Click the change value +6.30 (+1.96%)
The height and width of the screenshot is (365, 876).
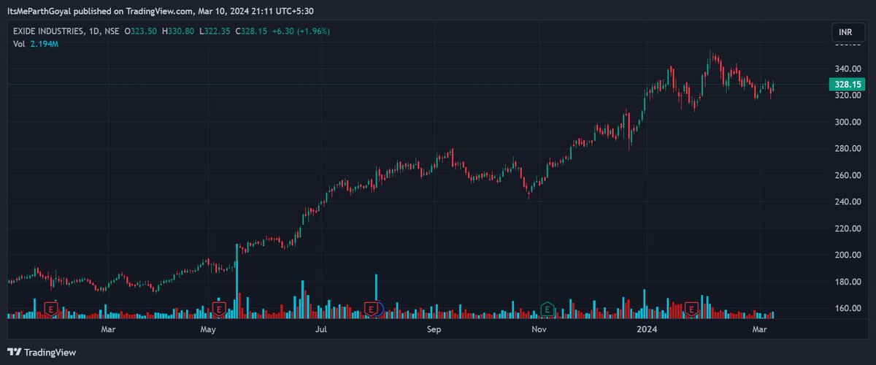(x=301, y=32)
